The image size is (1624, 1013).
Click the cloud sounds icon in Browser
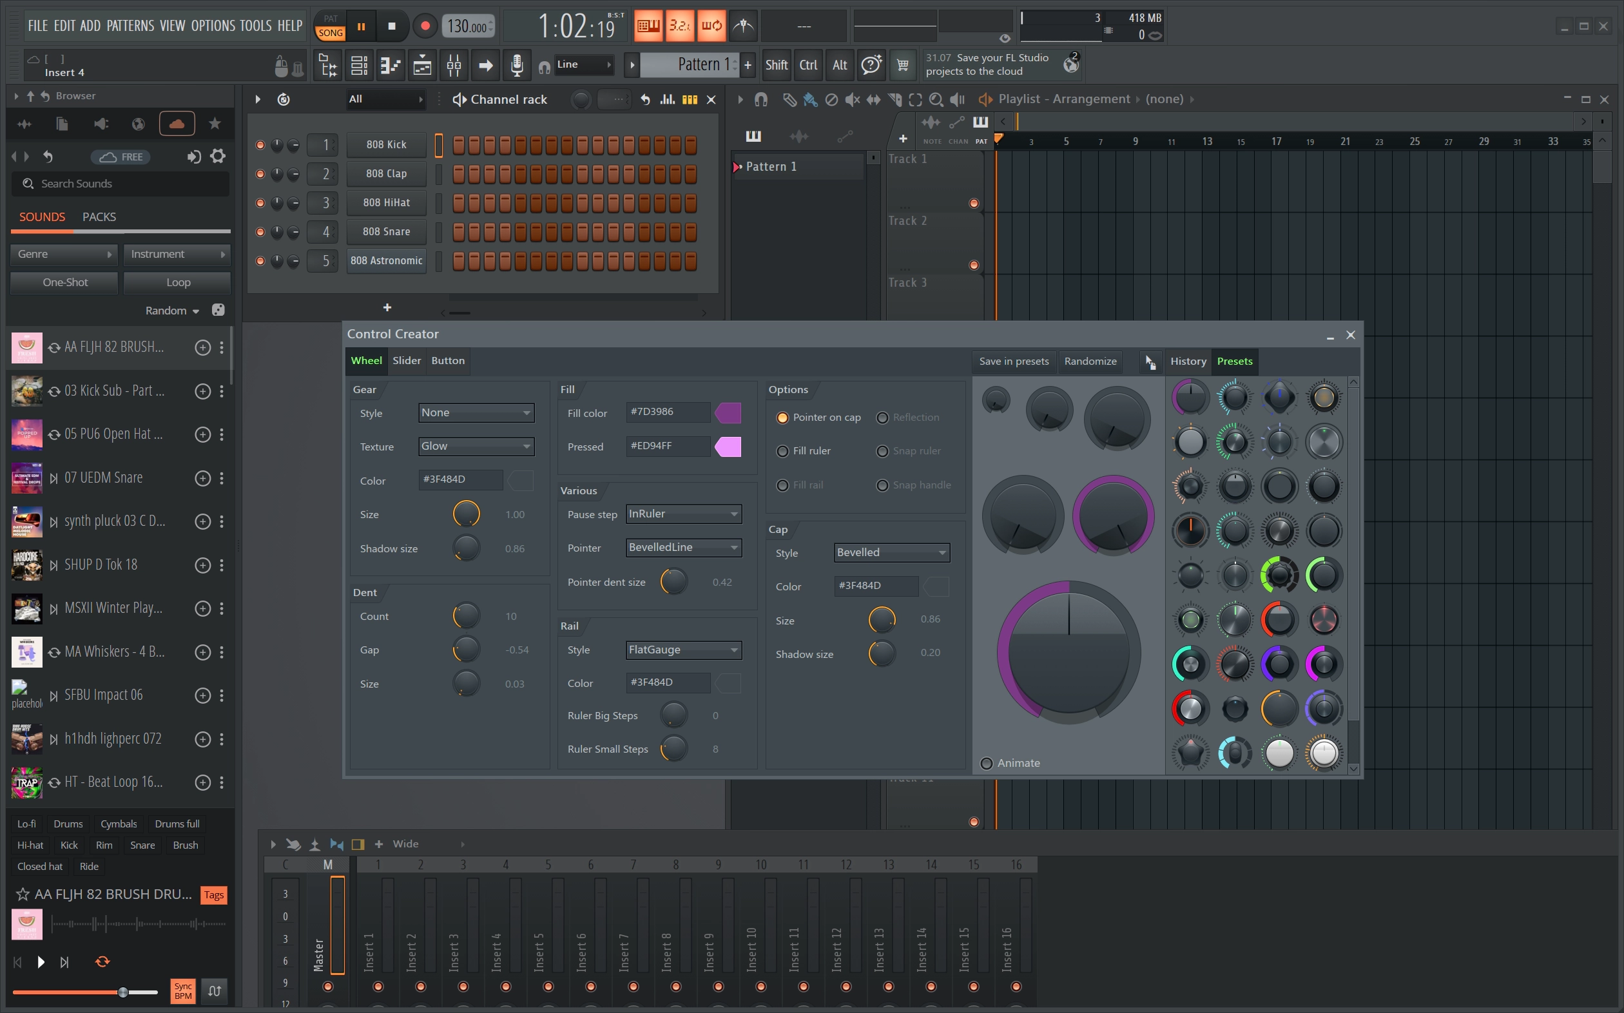pyautogui.click(x=177, y=124)
